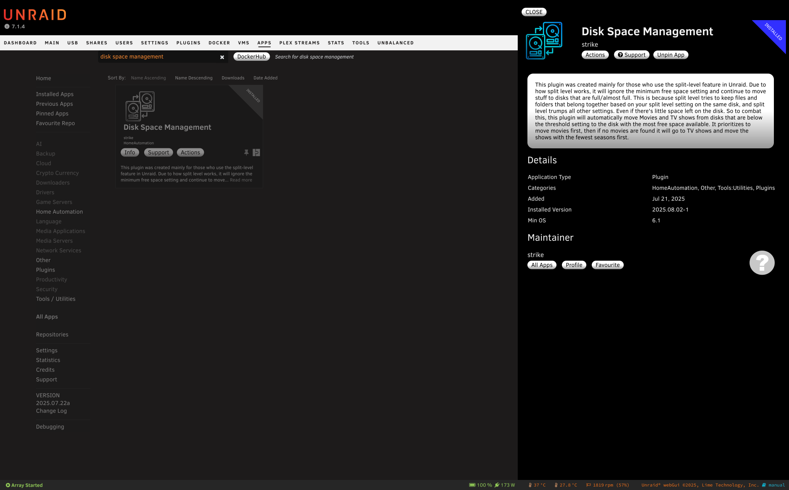
Task: Click the repository icon on the app card
Action: pyautogui.click(x=256, y=153)
